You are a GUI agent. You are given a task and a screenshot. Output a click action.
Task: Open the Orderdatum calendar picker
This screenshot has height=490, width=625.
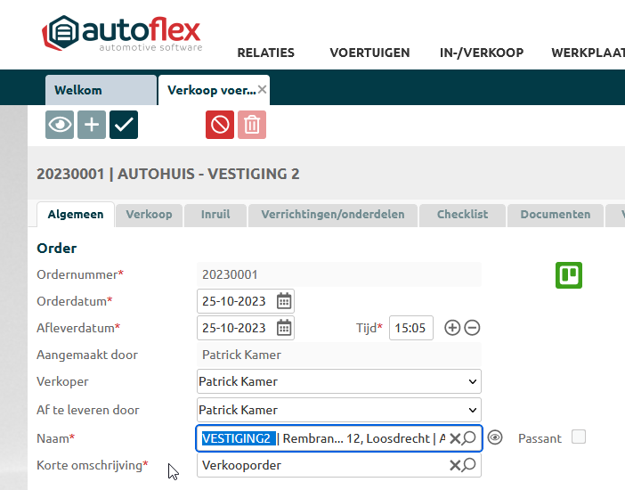pos(284,301)
